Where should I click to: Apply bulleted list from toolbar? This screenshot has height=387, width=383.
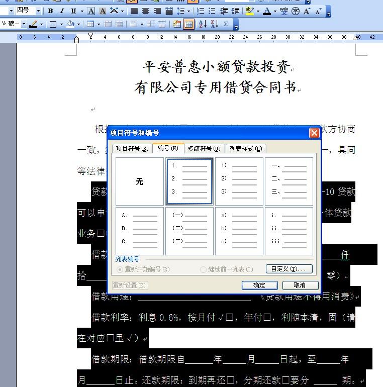tap(212, 11)
